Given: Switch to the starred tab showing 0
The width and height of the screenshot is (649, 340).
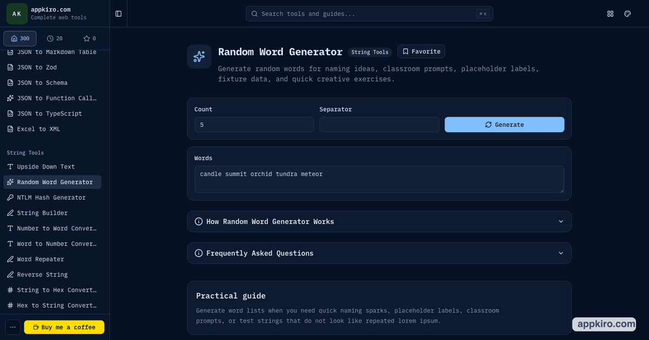Looking at the screenshot, I should (89, 38).
